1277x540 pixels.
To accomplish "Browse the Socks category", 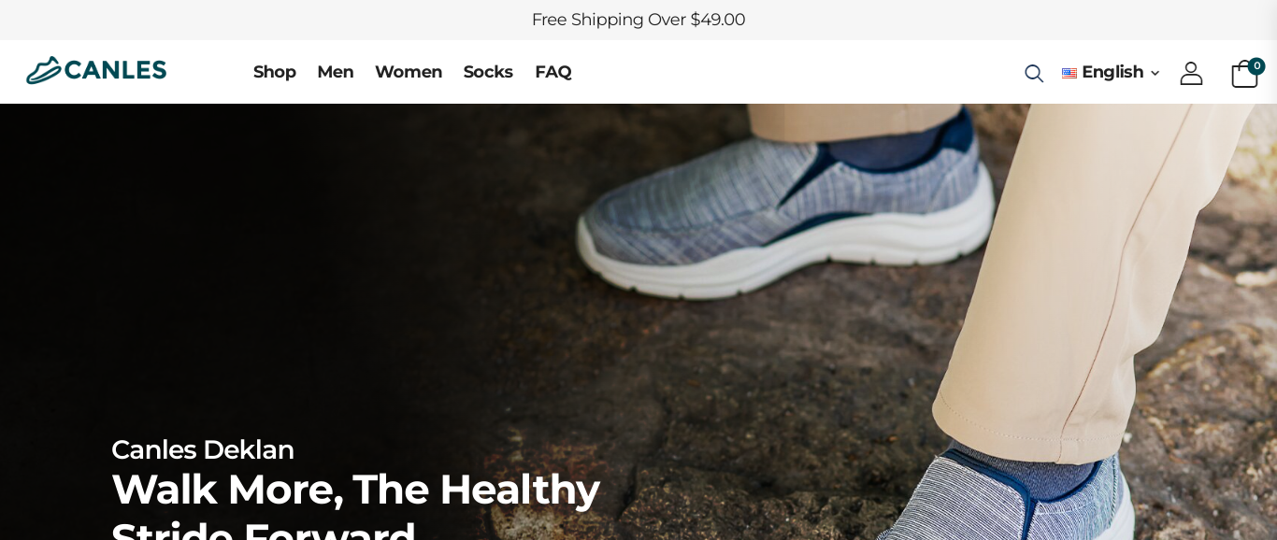I will 488,72.
